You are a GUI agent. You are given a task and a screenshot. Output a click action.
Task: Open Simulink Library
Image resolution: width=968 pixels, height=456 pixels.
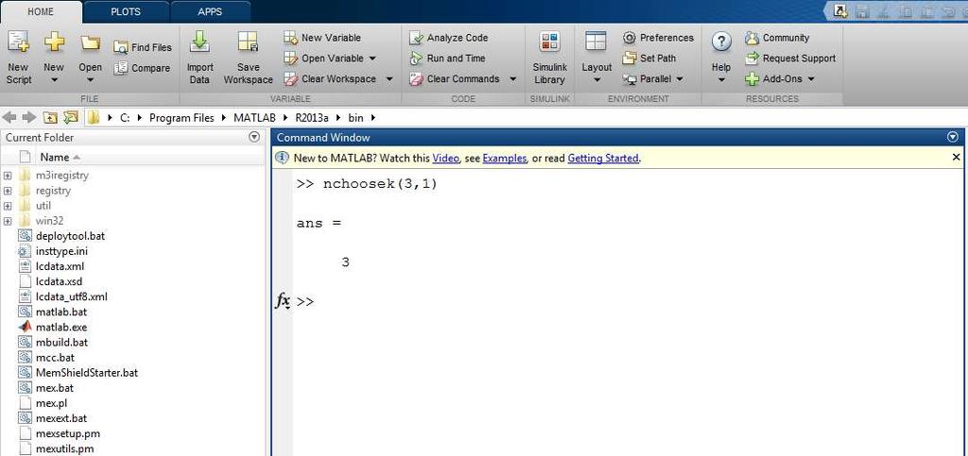click(x=549, y=58)
